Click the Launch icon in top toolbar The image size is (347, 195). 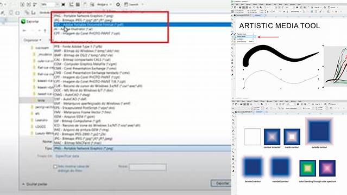(x=126, y=4)
